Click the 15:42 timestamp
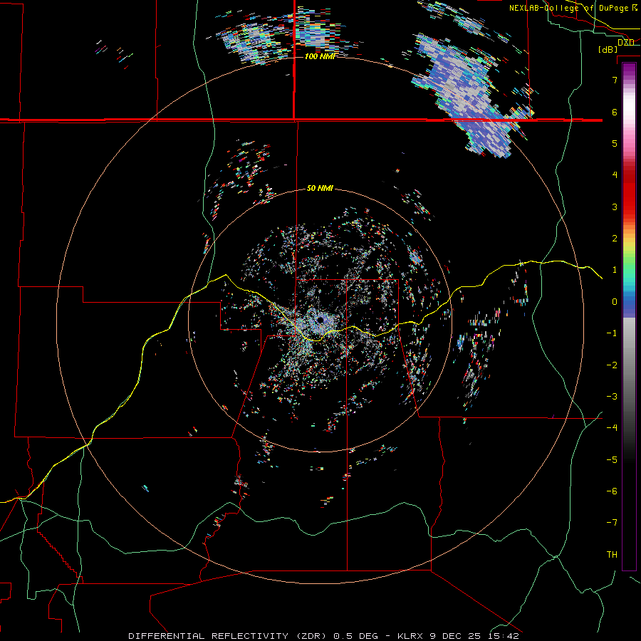 tap(503, 636)
